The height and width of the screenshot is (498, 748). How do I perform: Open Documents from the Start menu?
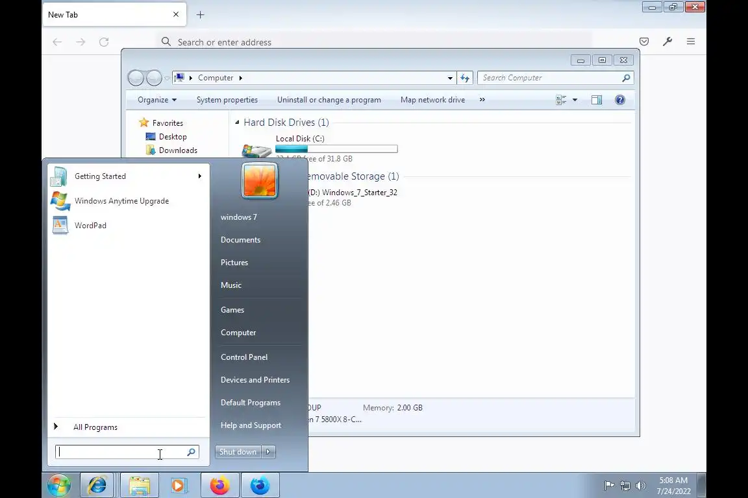(x=240, y=240)
